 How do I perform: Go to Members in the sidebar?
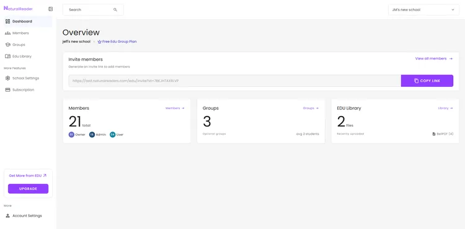tap(28, 33)
